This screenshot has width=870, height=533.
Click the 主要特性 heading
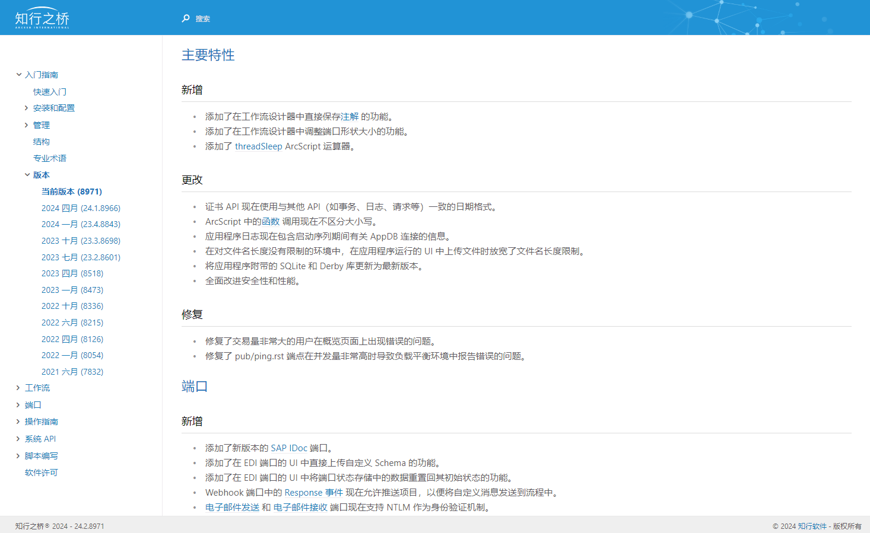coord(208,55)
